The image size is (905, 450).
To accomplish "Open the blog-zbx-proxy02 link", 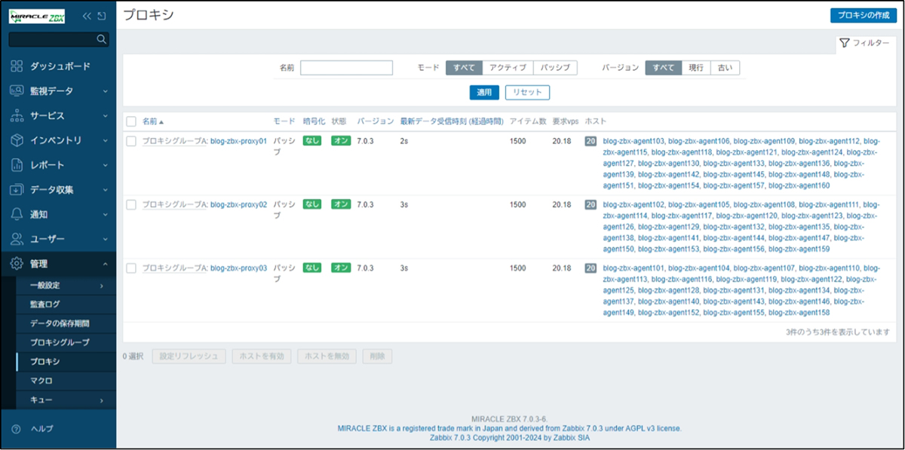I will tap(238, 204).
